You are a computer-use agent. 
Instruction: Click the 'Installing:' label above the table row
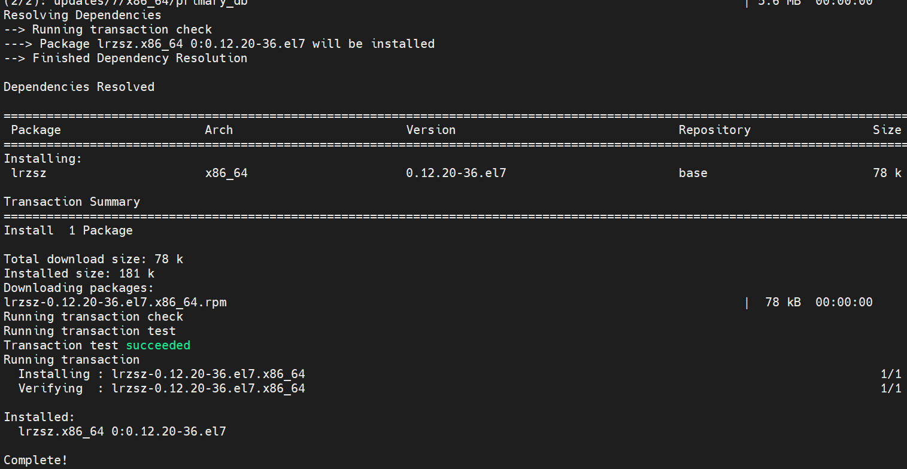coord(43,159)
